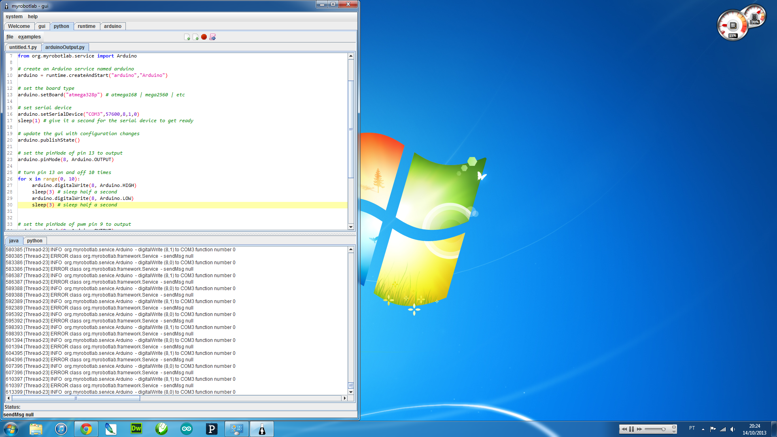This screenshot has width=777, height=437.
Task: Open the arduino service tab
Action: click(113, 26)
